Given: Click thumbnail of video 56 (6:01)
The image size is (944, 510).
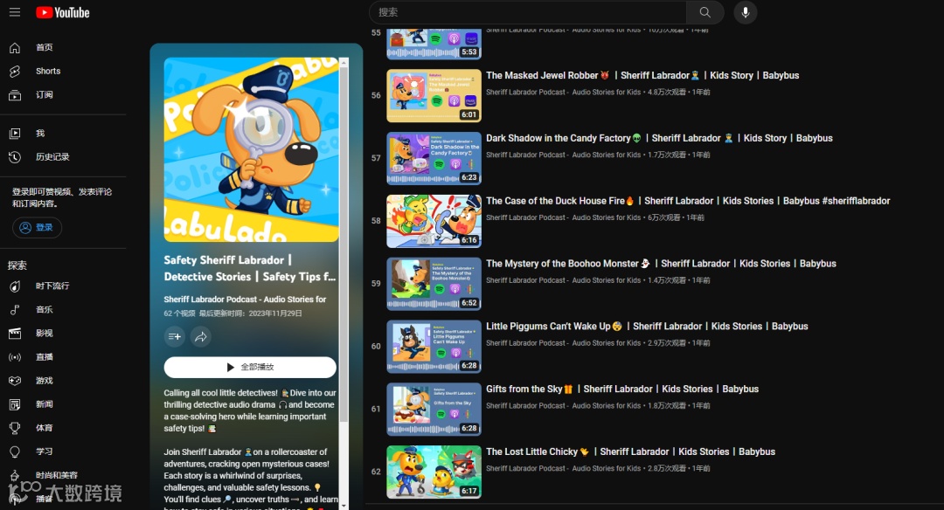Looking at the screenshot, I should [x=434, y=96].
